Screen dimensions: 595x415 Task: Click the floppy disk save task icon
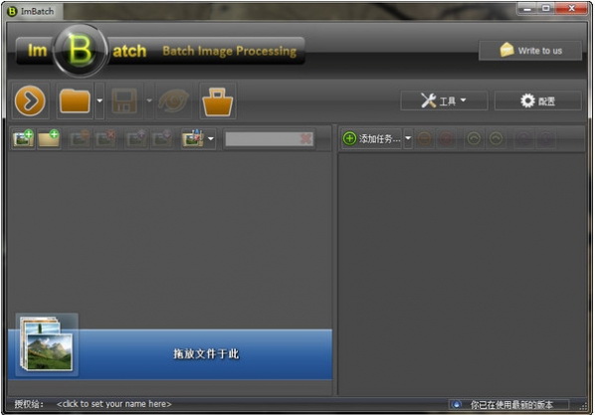(x=124, y=101)
